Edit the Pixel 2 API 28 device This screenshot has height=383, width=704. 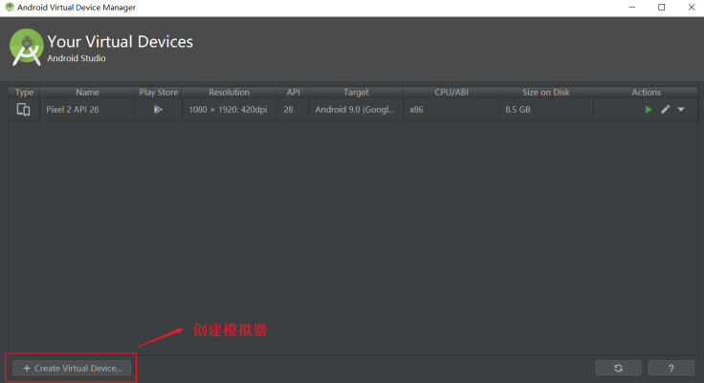click(x=666, y=110)
